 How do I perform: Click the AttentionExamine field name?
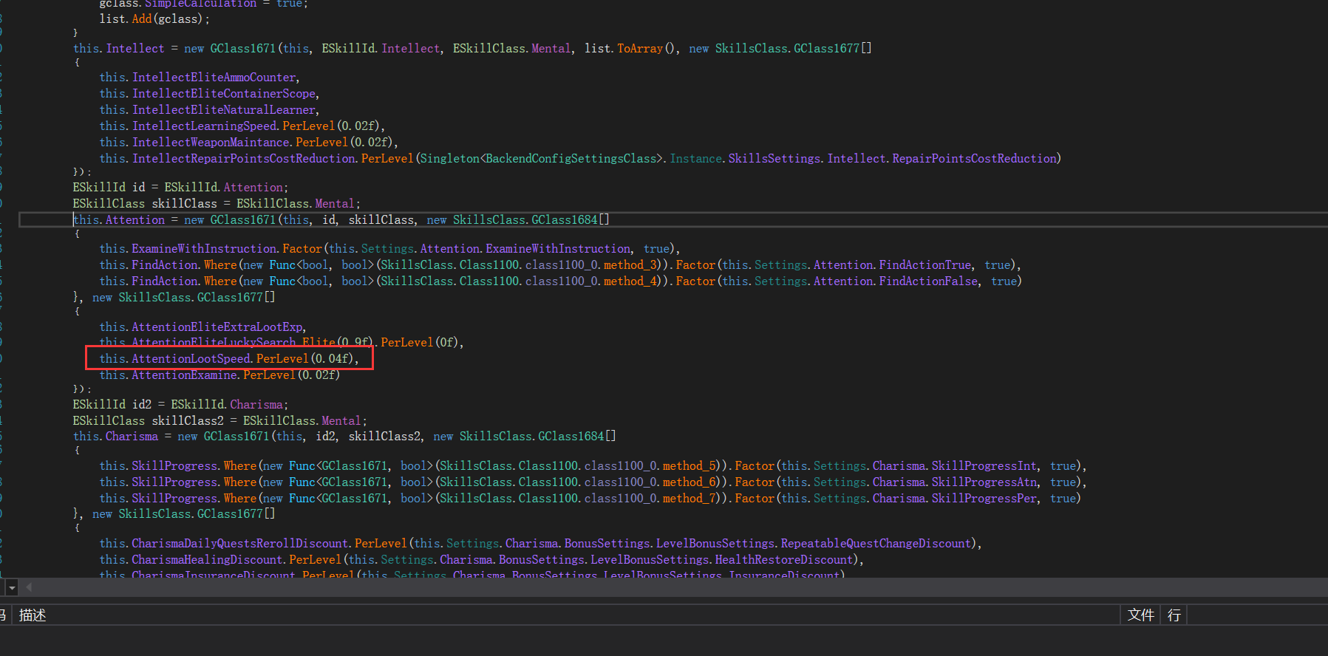184,375
